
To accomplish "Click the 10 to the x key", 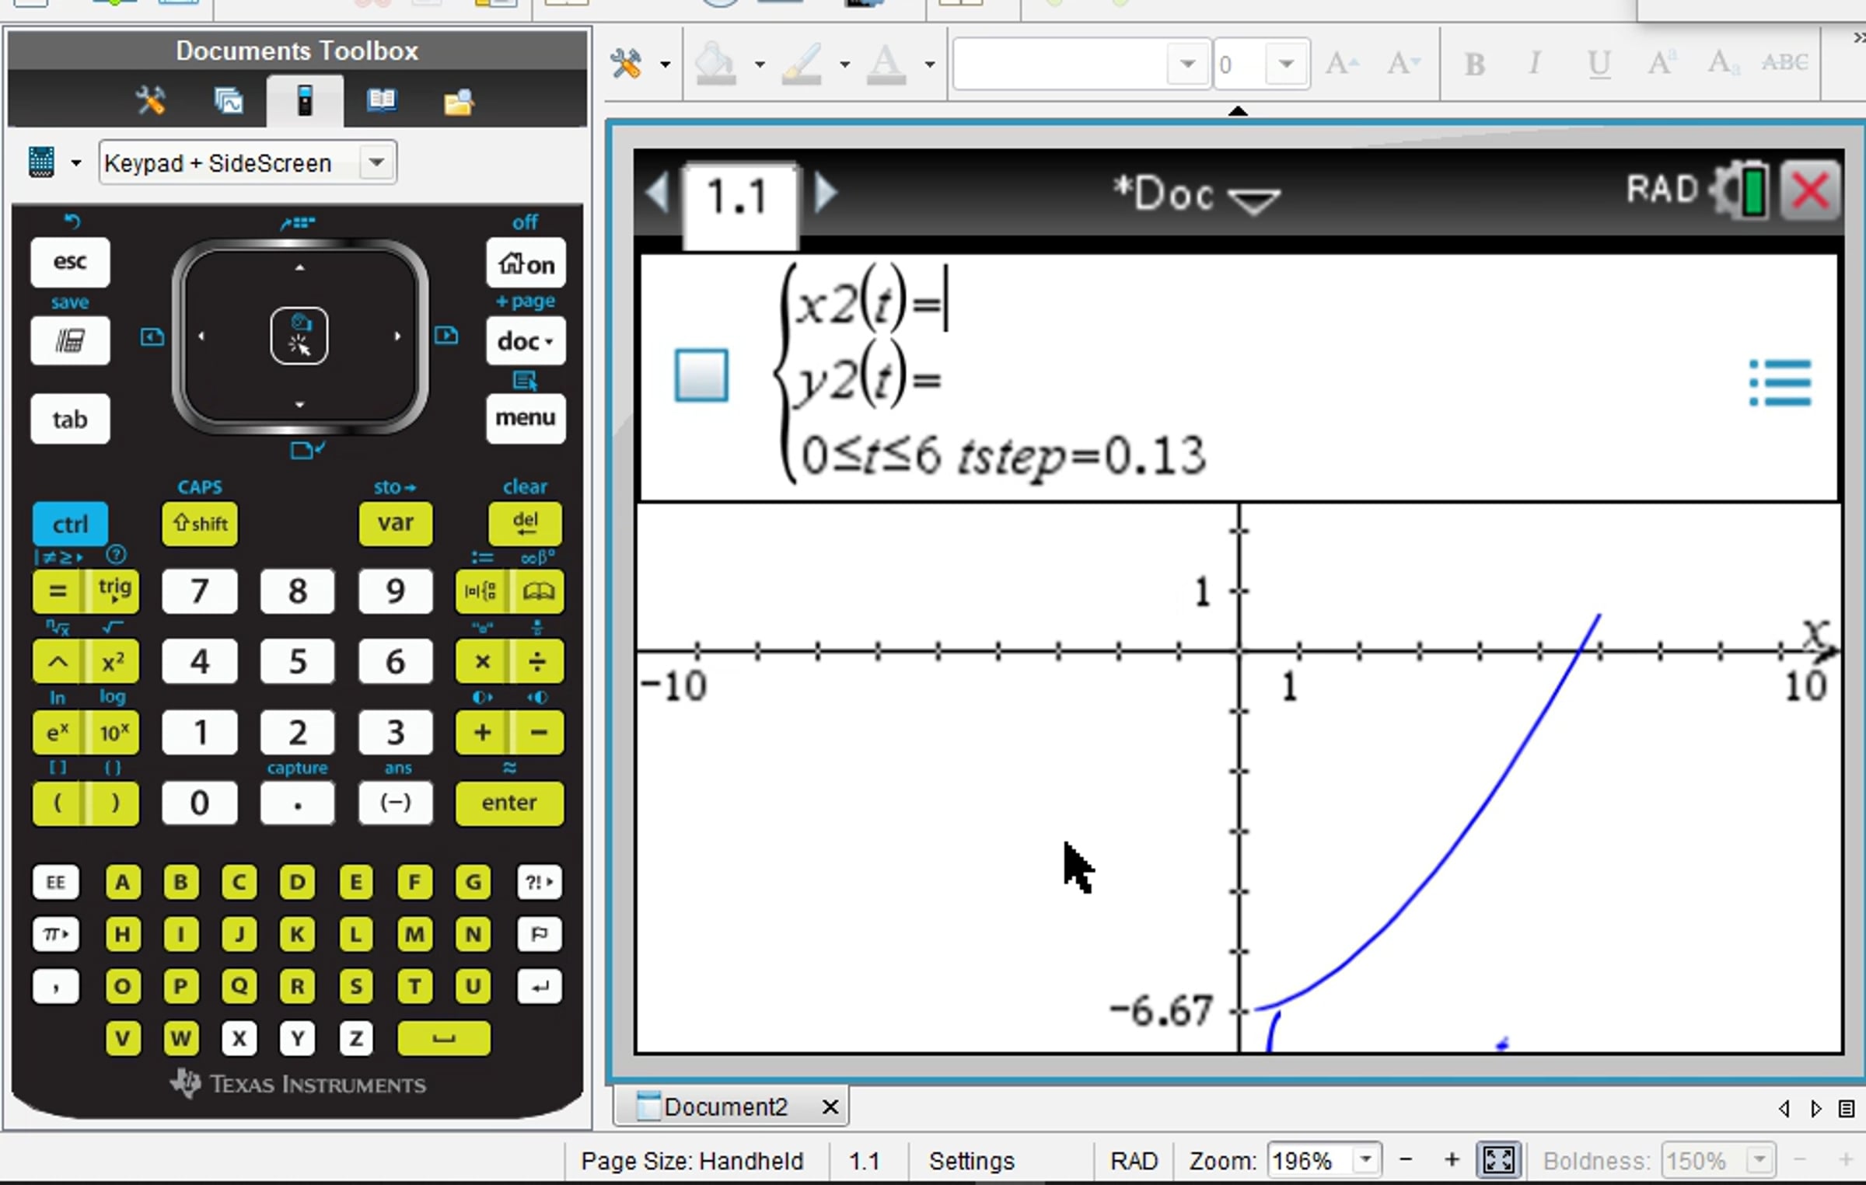I will [x=114, y=733].
